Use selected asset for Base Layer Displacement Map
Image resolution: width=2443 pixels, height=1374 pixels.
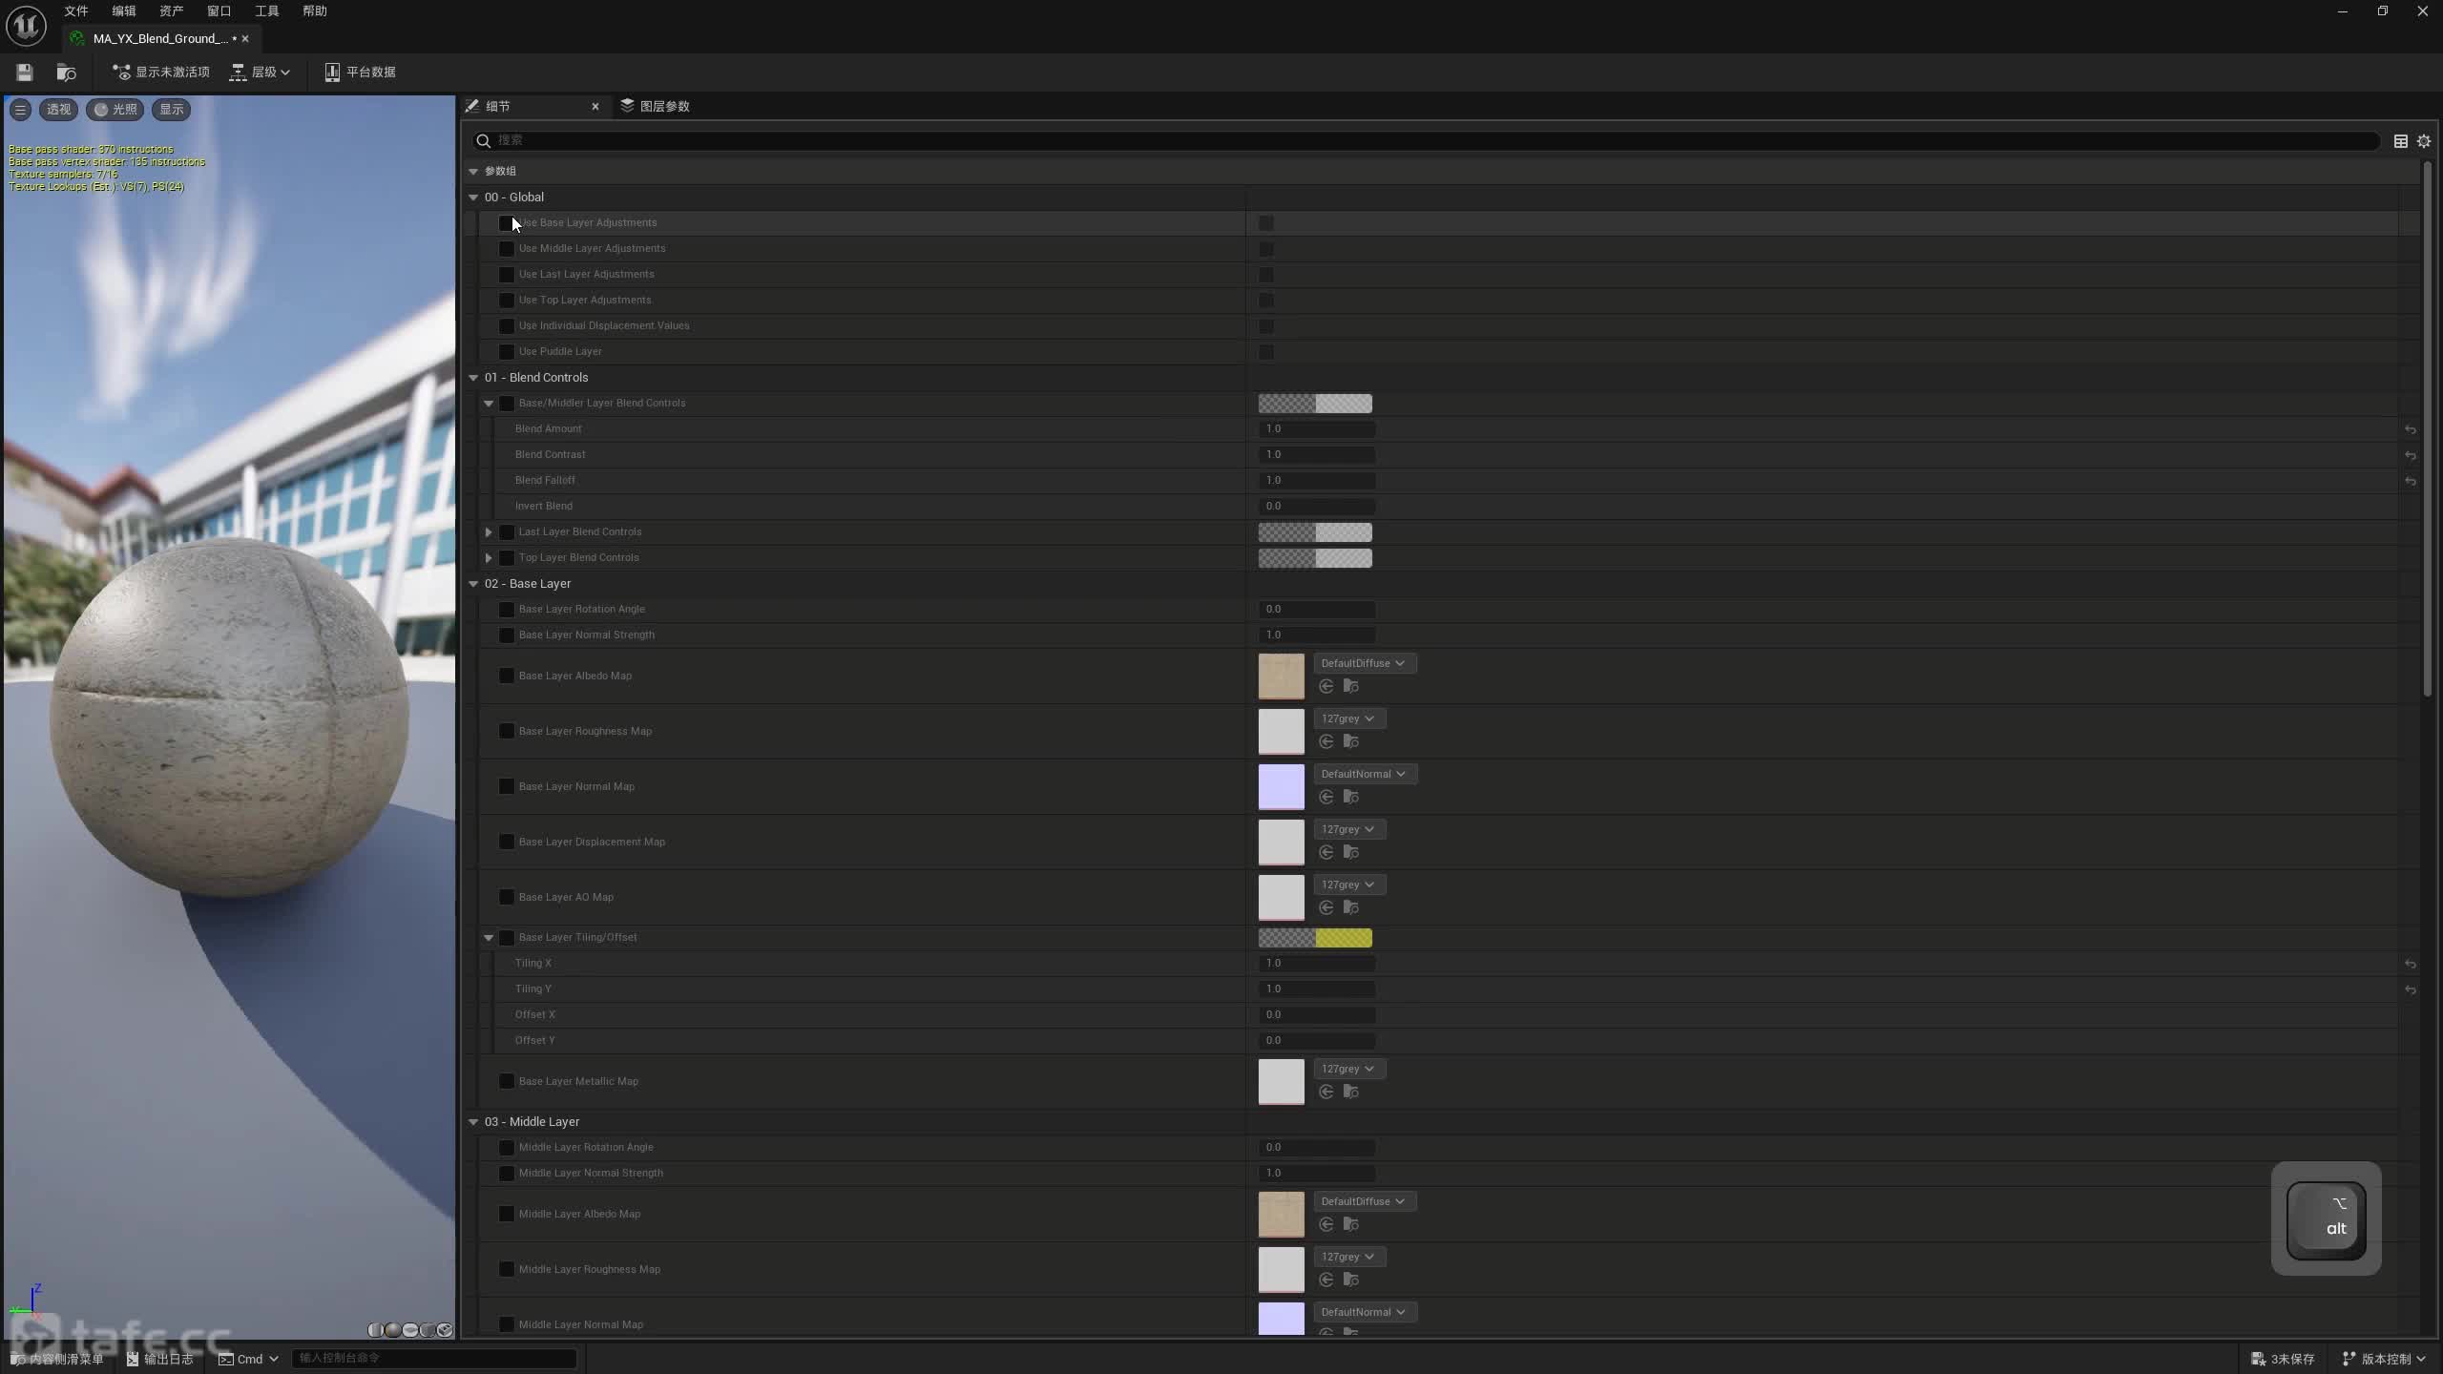[1326, 853]
